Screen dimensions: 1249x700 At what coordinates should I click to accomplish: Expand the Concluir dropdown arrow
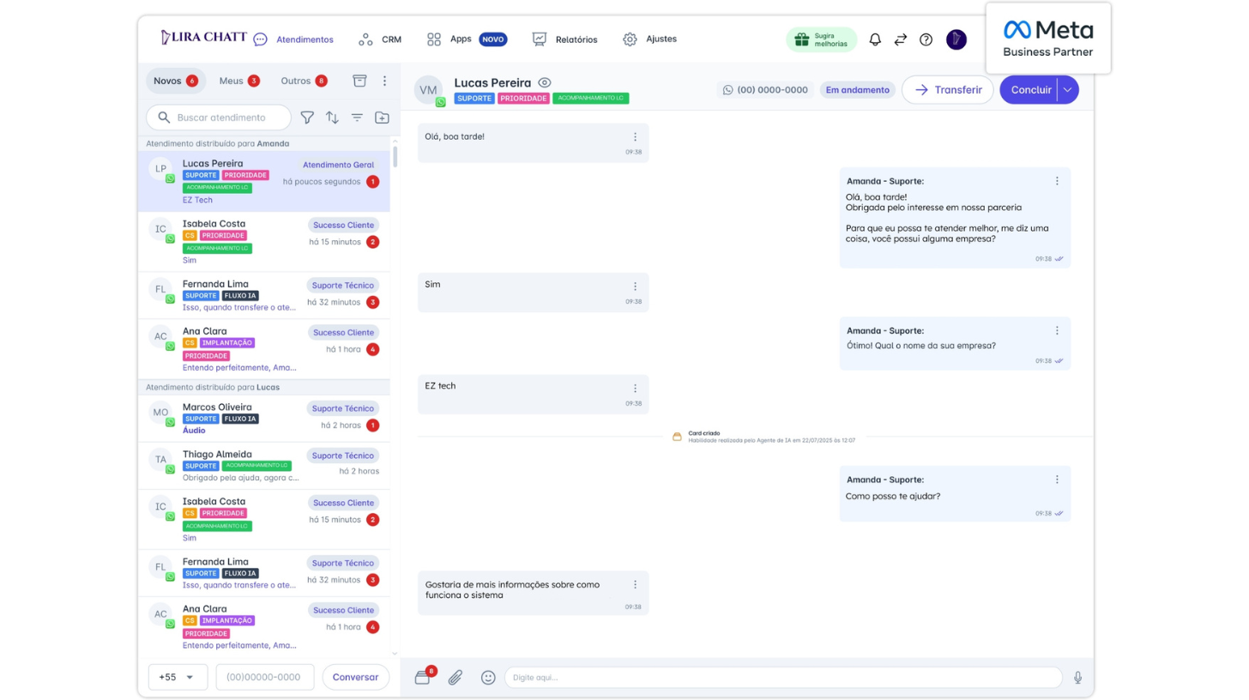1067,90
